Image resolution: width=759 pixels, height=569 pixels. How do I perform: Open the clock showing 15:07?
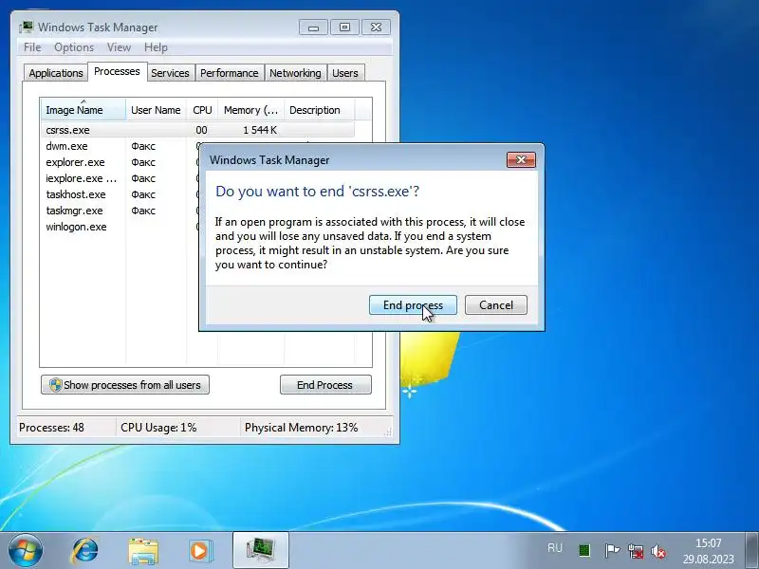click(x=708, y=551)
